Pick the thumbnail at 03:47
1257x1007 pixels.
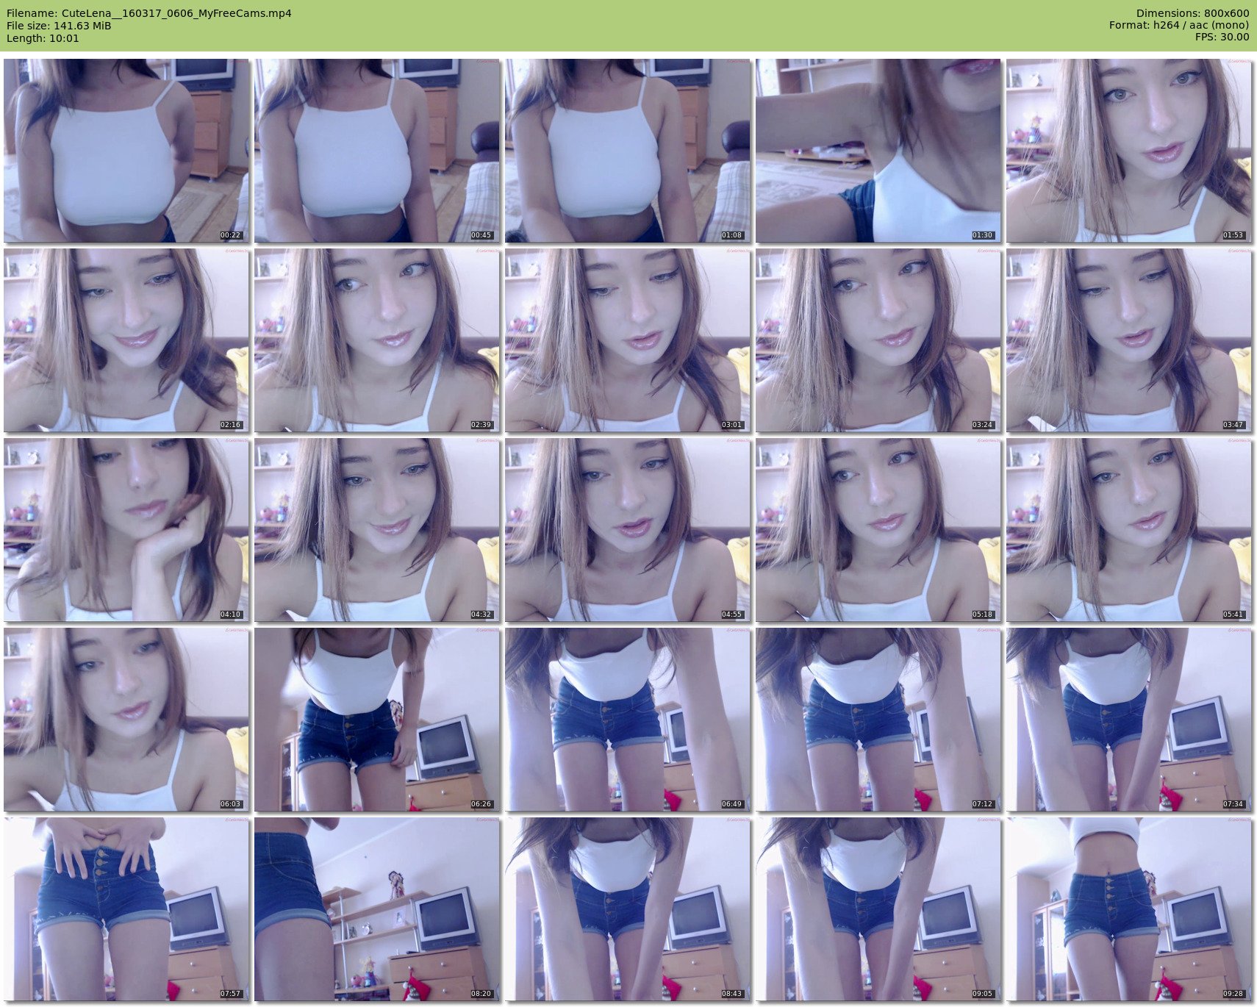pos(1128,340)
